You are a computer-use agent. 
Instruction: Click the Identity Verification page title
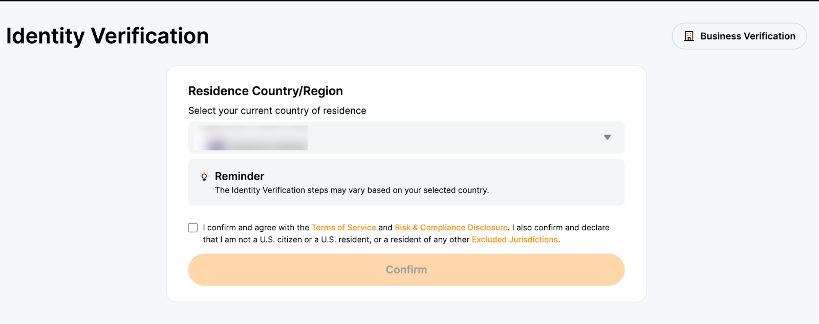coord(107,36)
